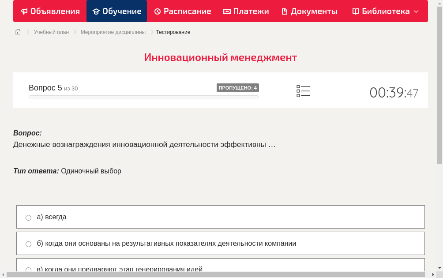Switch to the Обучение navigation tab
Screen dimensions: 443x278
[116, 11]
